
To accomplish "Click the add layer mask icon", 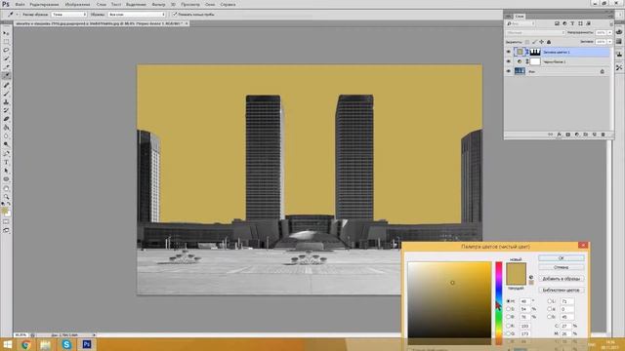I will pyautogui.click(x=568, y=135).
